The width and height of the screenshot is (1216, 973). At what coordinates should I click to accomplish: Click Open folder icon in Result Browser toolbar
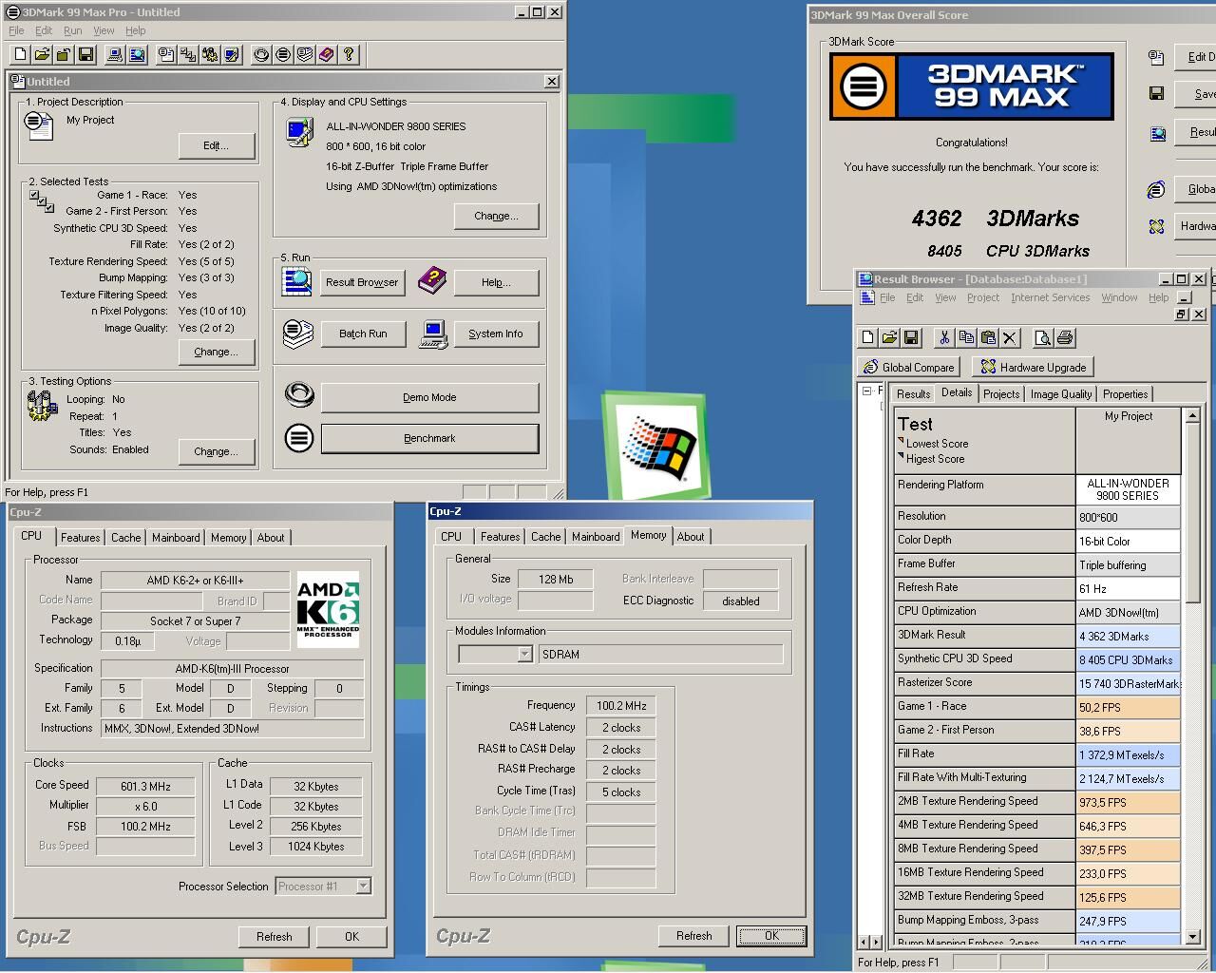(889, 337)
